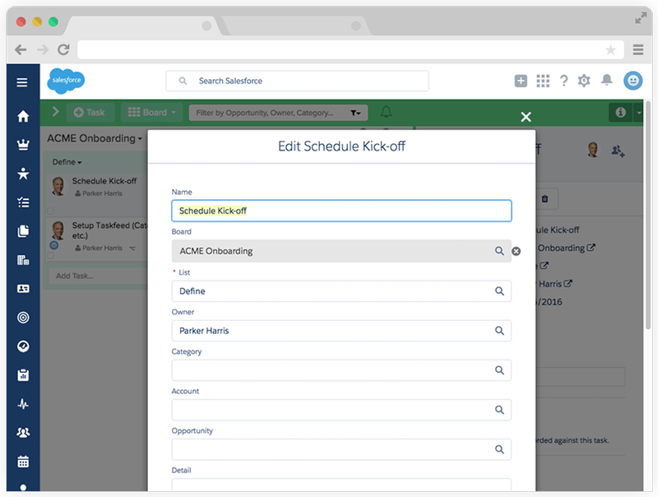
Task: Click the Search Salesforce box
Action: (x=297, y=81)
